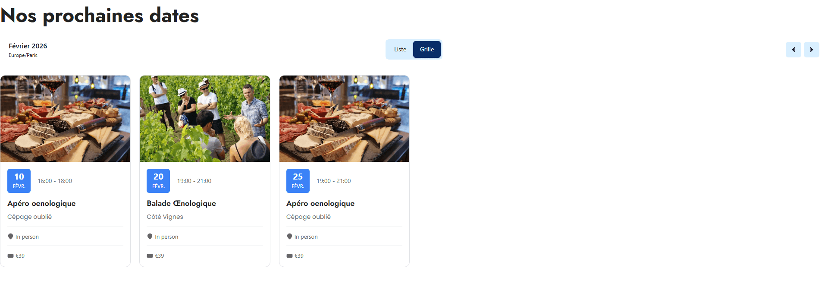Image resolution: width=828 pixels, height=284 pixels.
Task: Click location pin icon on 10 Févr. card
Action: (x=10, y=237)
